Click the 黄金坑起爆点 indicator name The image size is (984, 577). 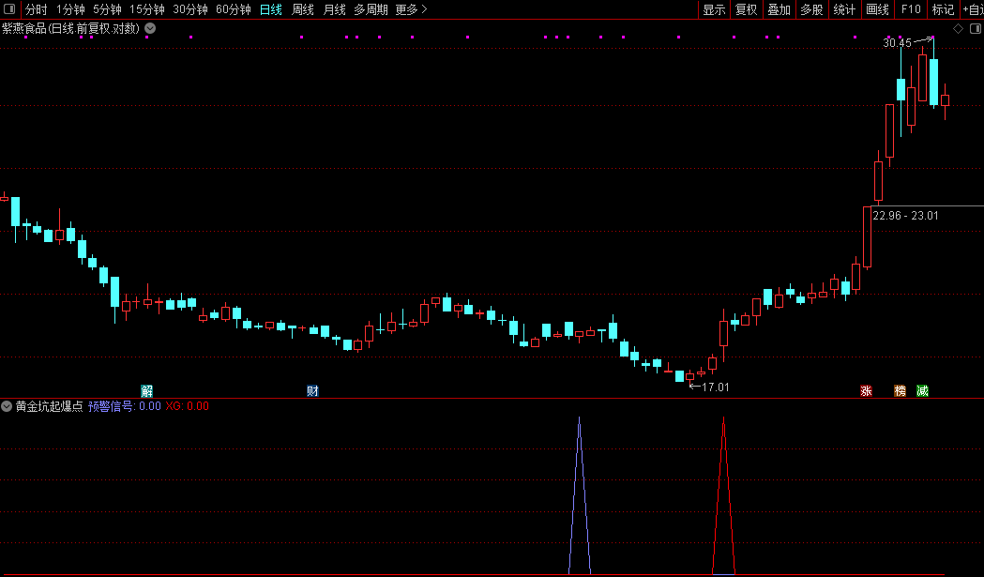pyautogui.click(x=49, y=406)
